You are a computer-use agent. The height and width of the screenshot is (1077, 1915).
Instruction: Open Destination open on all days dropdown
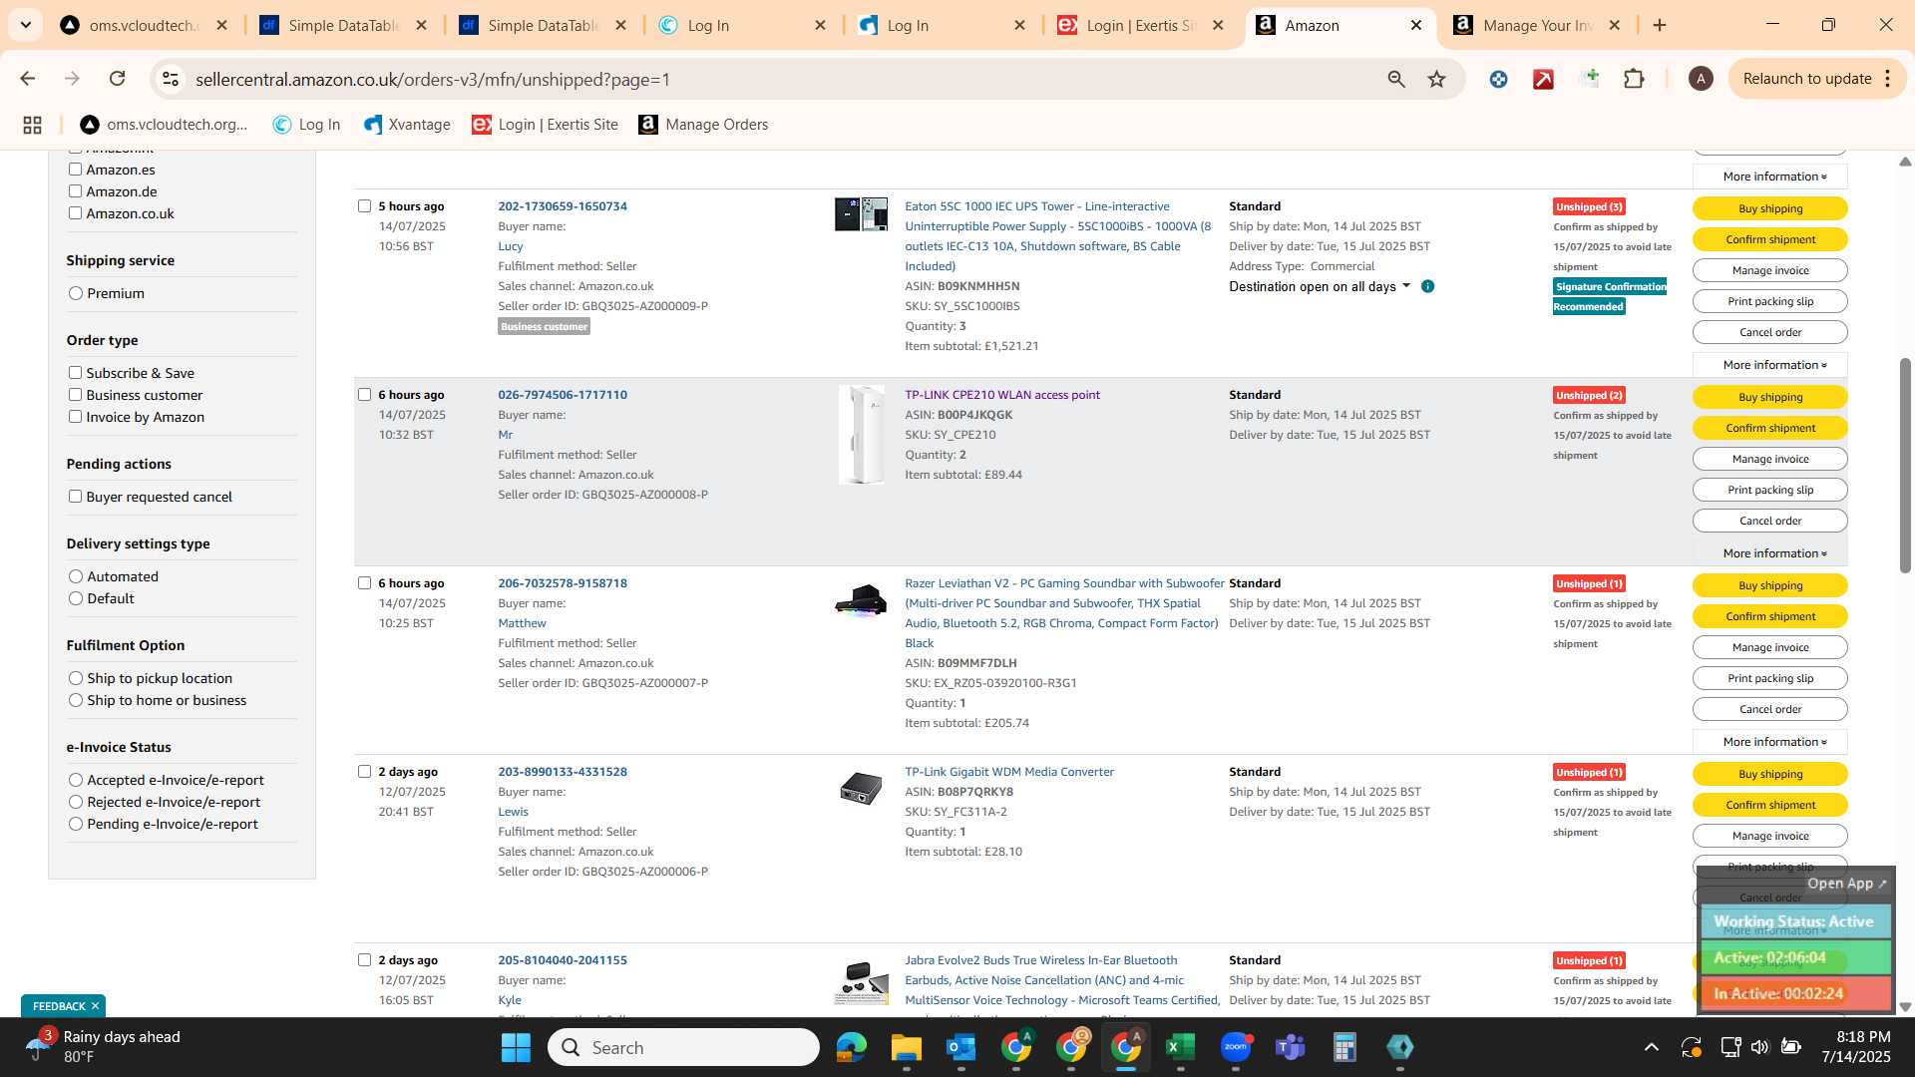[x=1320, y=286]
